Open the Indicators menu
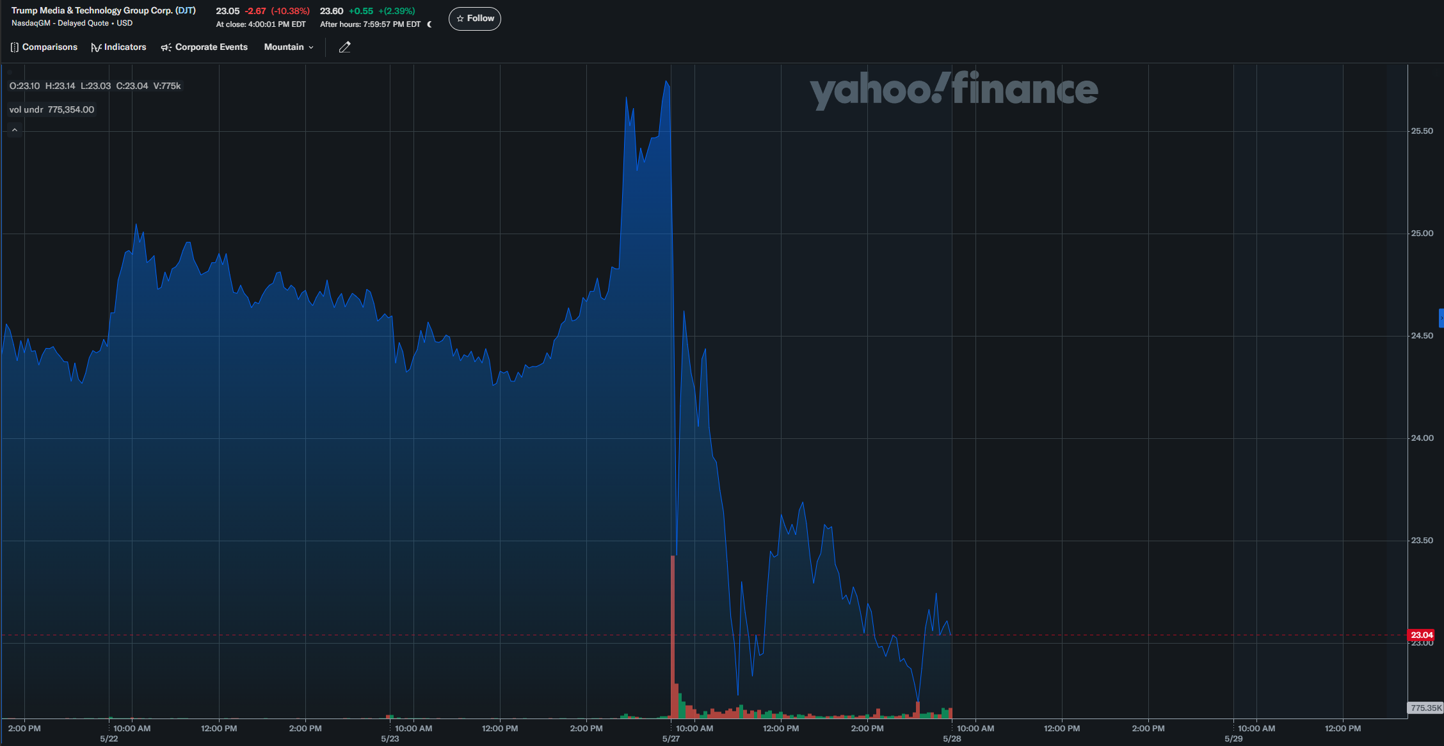Image resolution: width=1444 pixels, height=746 pixels. tap(118, 47)
